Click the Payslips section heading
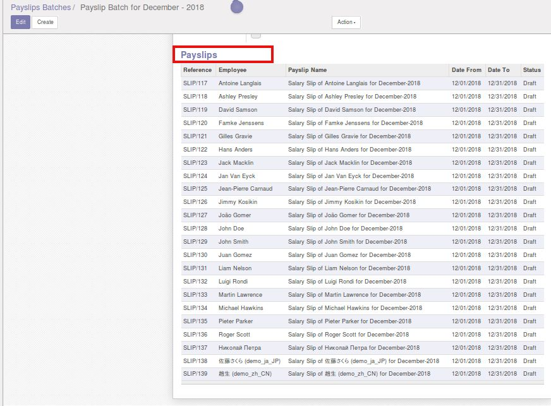Viewport: 551px width, 406px height. (199, 55)
